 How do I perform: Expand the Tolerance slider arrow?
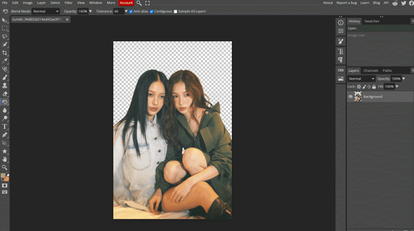coord(126,11)
